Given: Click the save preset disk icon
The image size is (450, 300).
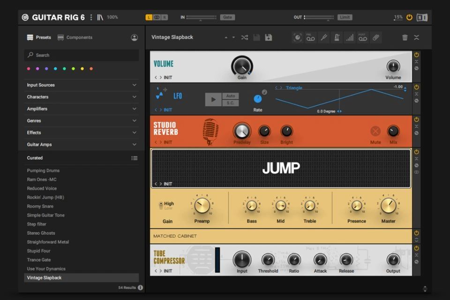Looking at the screenshot, I should click(268, 37).
